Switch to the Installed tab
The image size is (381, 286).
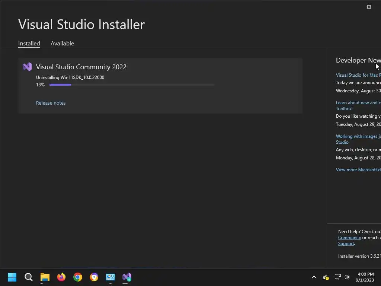pos(29,44)
